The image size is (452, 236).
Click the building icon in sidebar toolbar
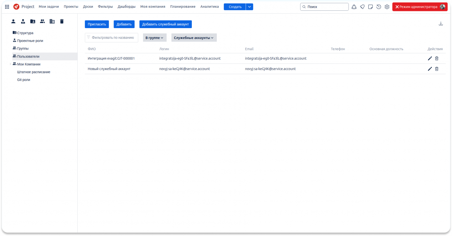[x=52, y=21]
